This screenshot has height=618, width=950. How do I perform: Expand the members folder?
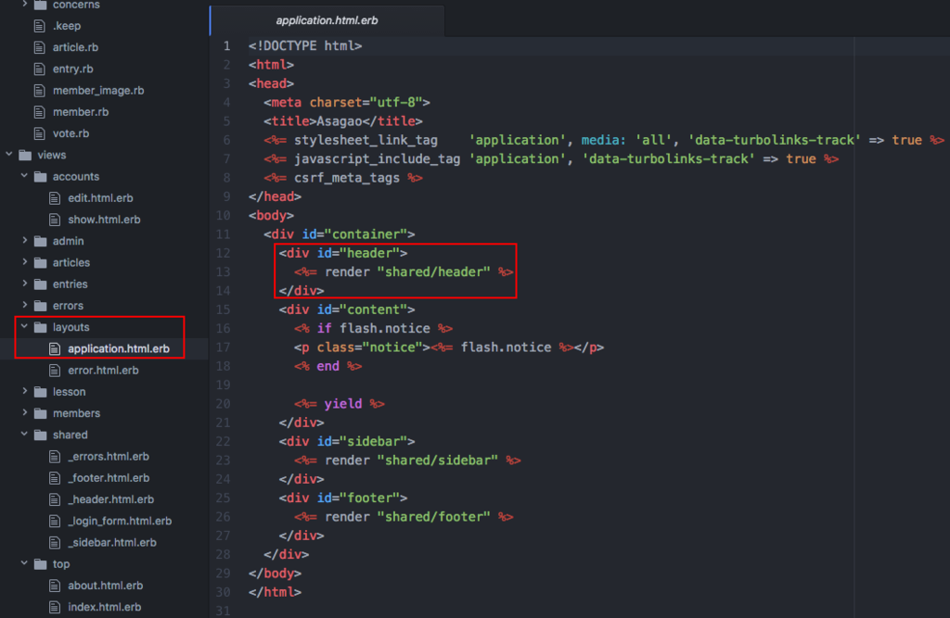(x=24, y=413)
